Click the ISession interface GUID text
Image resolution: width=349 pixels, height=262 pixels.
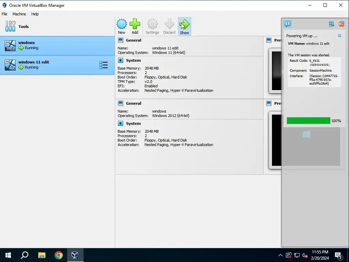tap(324, 80)
